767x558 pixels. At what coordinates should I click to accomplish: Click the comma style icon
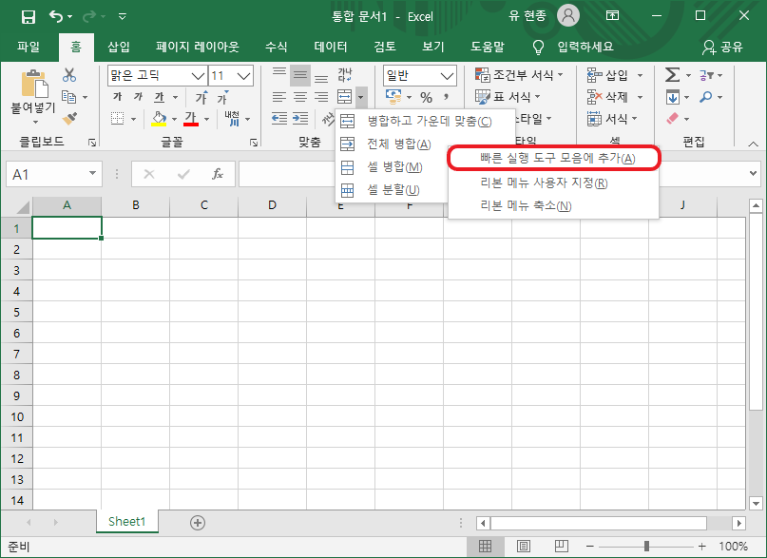[446, 97]
